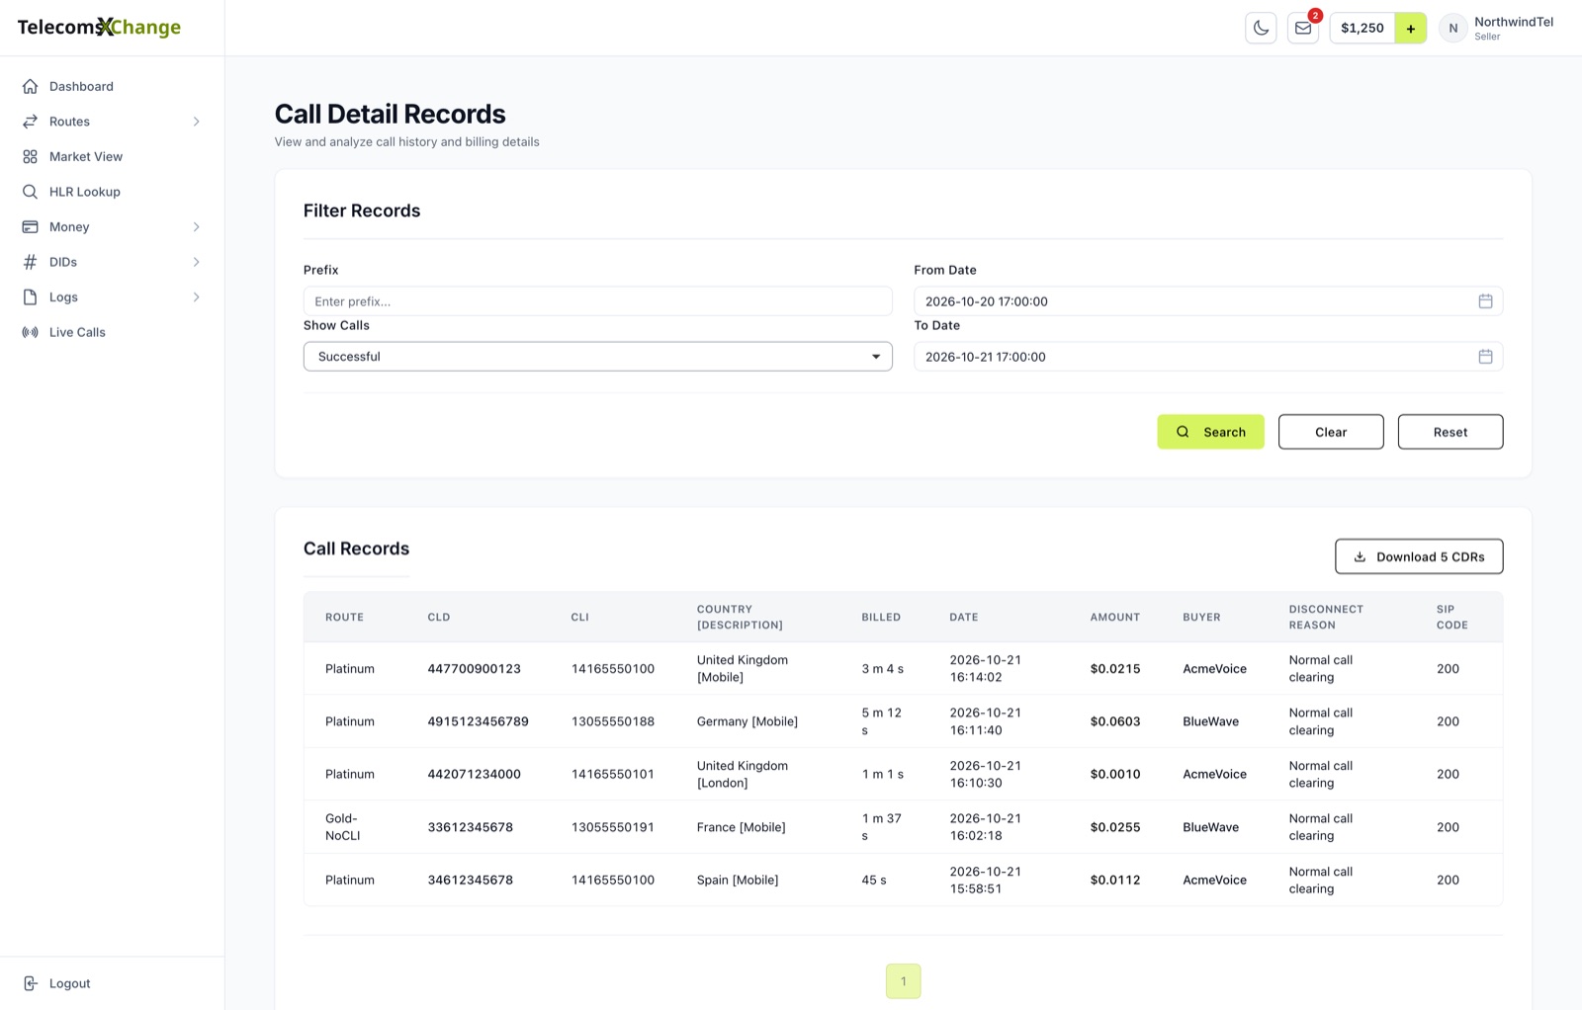
Task: Open the Show Calls dropdown
Action: click(x=597, y=357)
